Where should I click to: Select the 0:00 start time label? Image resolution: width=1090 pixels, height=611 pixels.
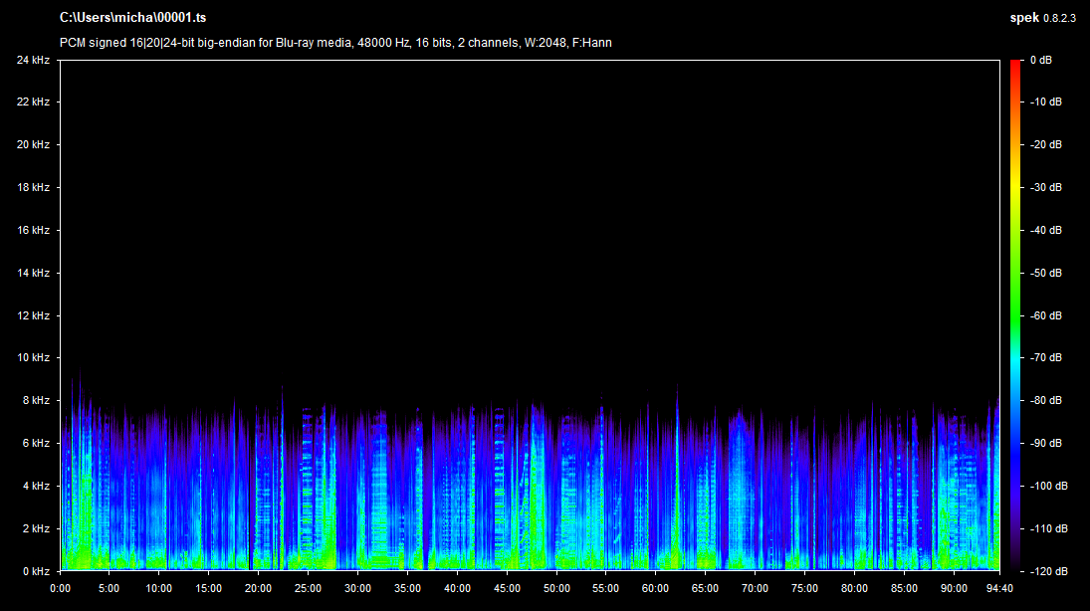coord(60,587)
